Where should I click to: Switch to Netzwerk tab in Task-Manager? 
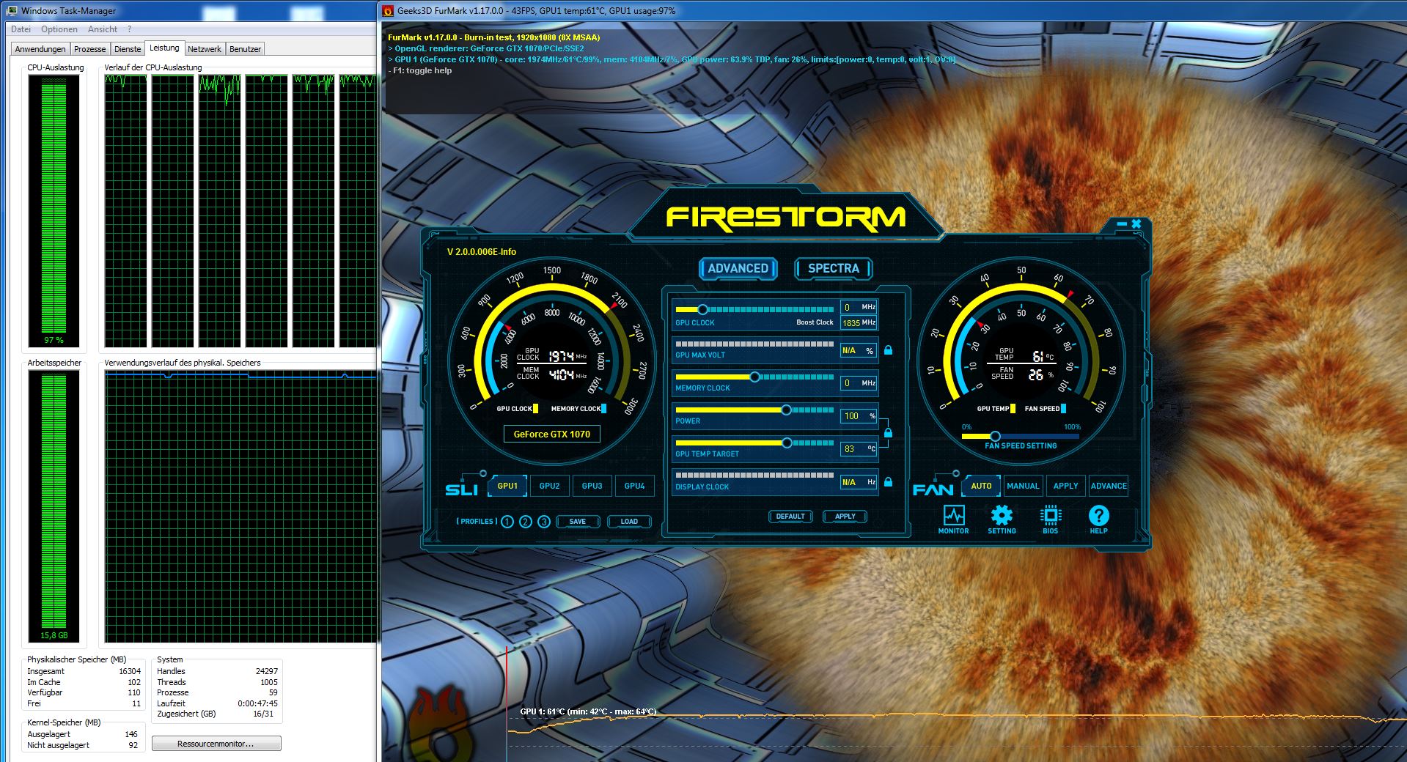point(205,49)
